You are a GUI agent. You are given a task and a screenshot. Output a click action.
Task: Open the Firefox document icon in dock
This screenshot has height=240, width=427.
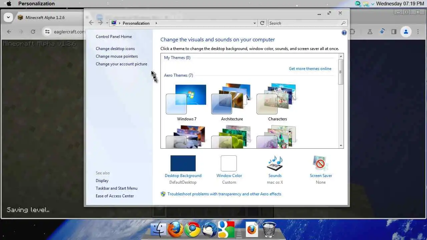pos(252,229)
